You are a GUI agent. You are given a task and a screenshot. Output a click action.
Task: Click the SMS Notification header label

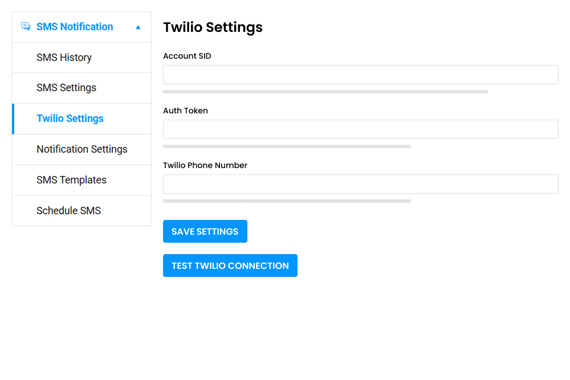click(74, 26)
